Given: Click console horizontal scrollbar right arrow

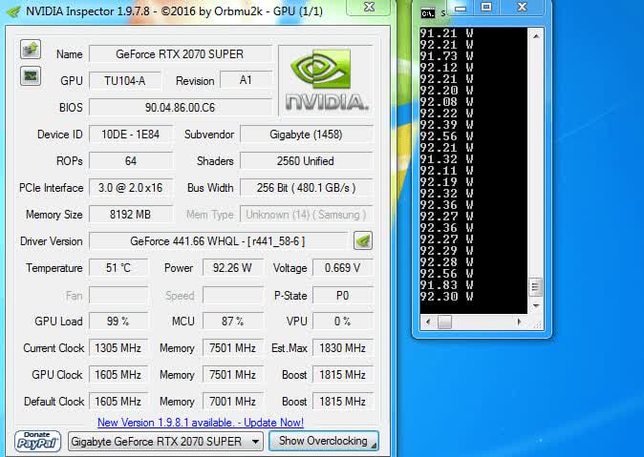Looking at the screenshot, I should click(519, 322).
